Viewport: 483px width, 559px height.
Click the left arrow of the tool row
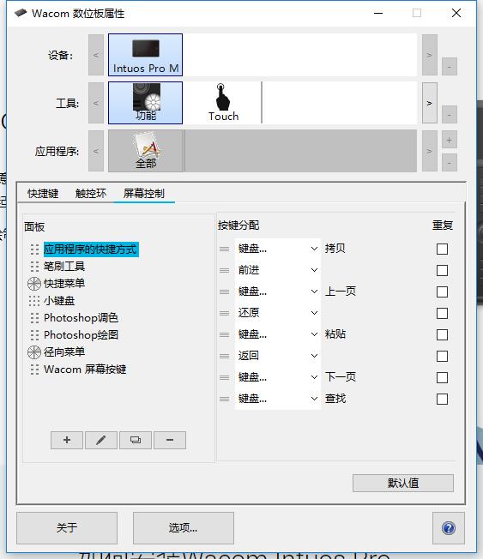[x=96, y=103]
